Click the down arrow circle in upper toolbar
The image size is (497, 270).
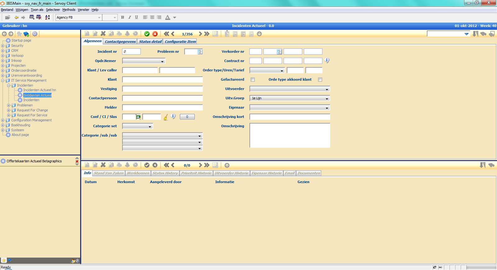259,34
